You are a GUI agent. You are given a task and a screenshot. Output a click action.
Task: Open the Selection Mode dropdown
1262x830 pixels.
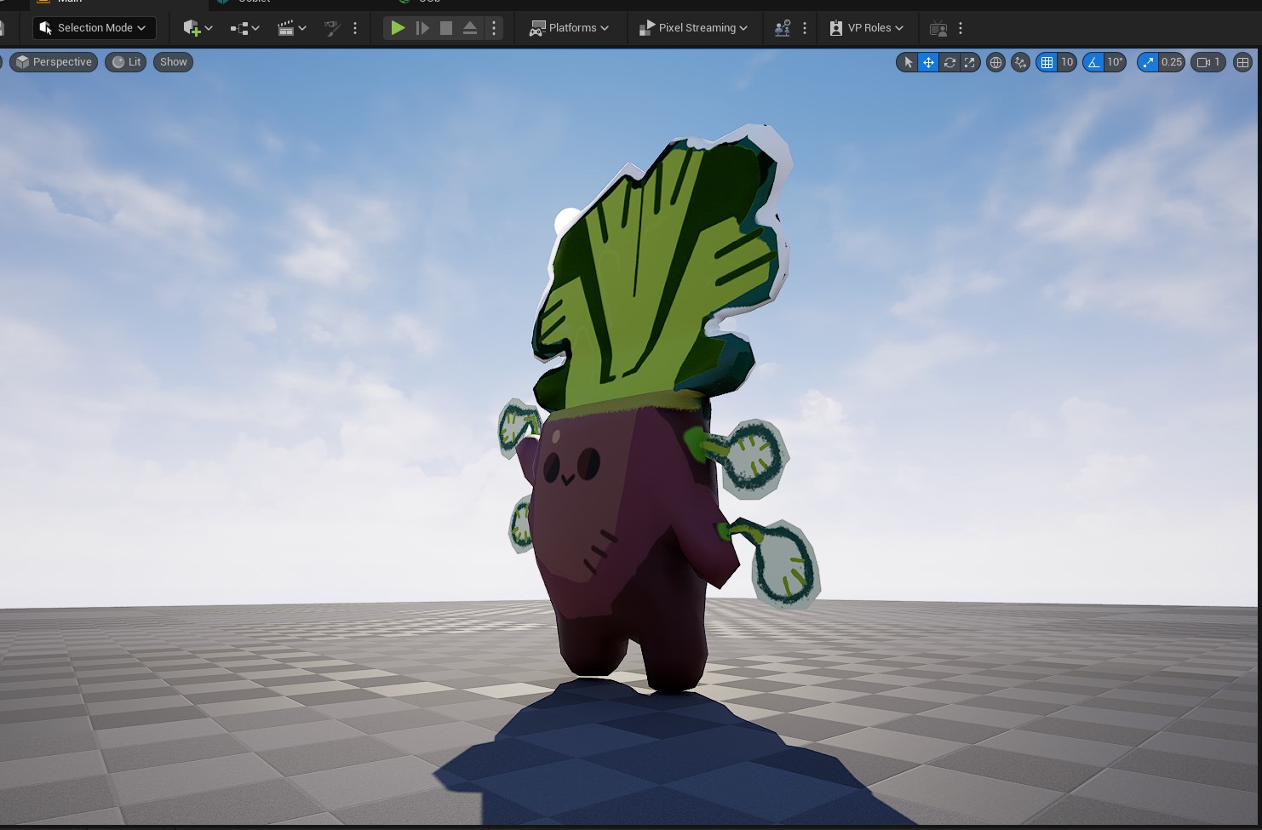click(x=94, y=28)
